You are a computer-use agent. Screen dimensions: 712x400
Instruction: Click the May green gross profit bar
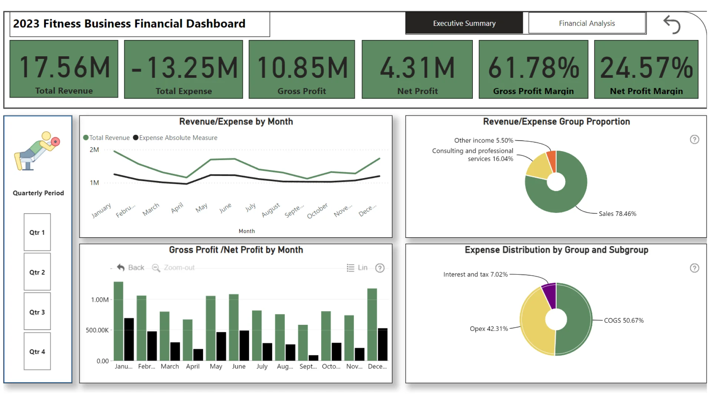click(x=211, y=328)
